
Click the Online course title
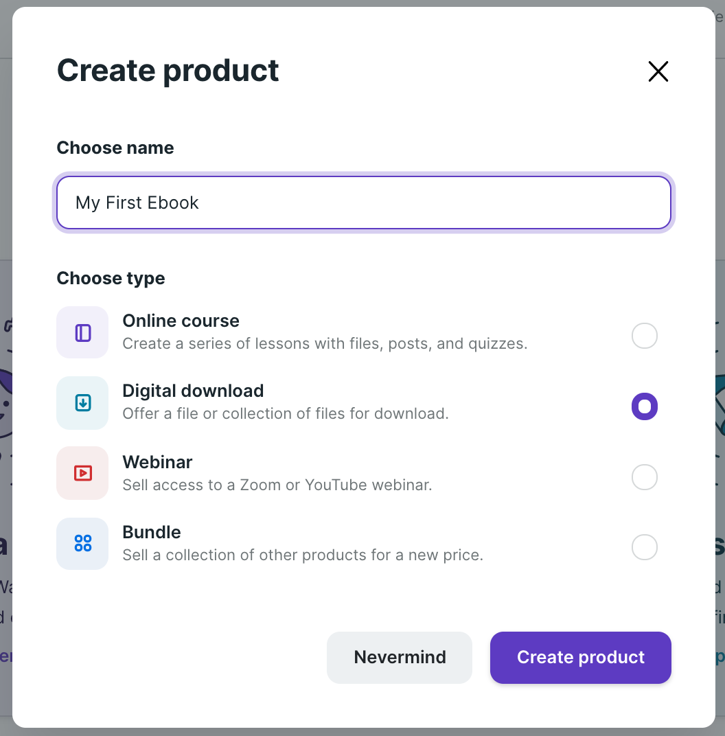pos(181,321)
